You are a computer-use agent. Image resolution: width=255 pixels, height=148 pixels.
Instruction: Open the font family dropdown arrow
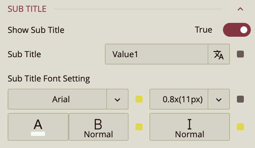coord(117,99)
